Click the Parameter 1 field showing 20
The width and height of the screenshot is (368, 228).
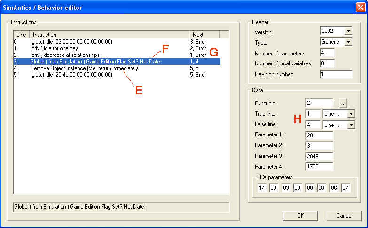(320, 135)
